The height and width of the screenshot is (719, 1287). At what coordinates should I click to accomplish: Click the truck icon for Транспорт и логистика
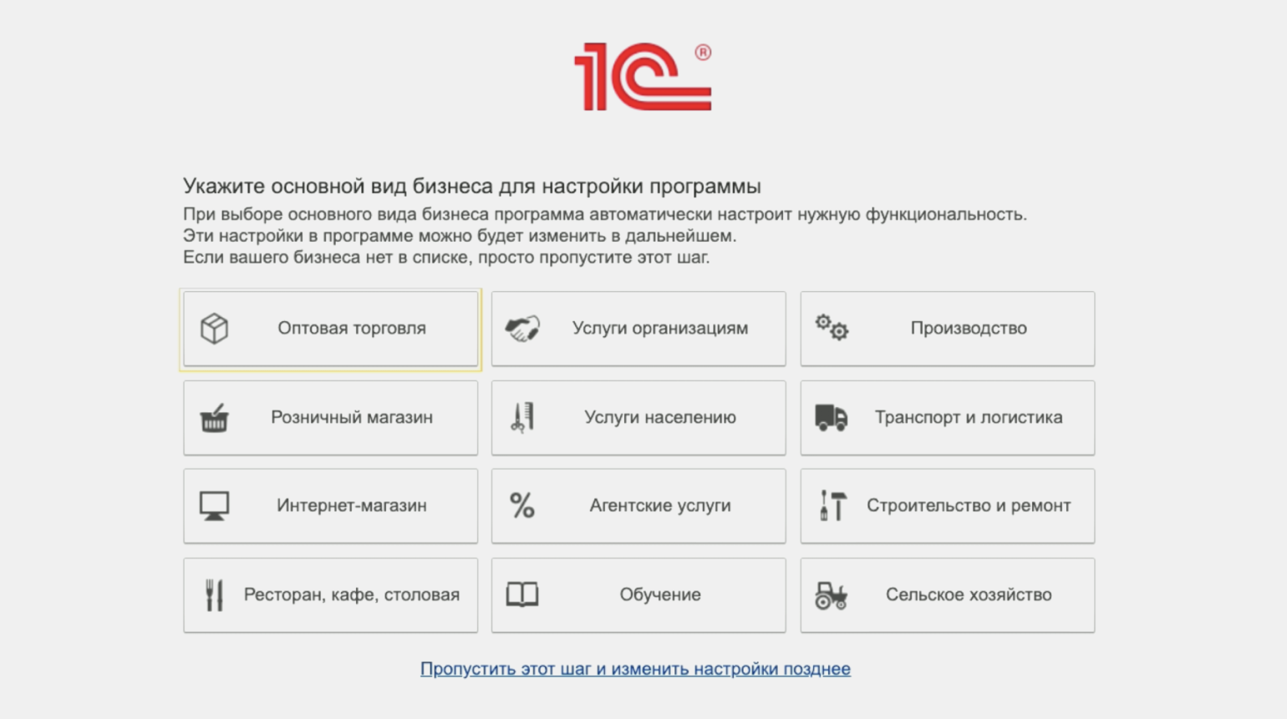(x=832, y=417)
